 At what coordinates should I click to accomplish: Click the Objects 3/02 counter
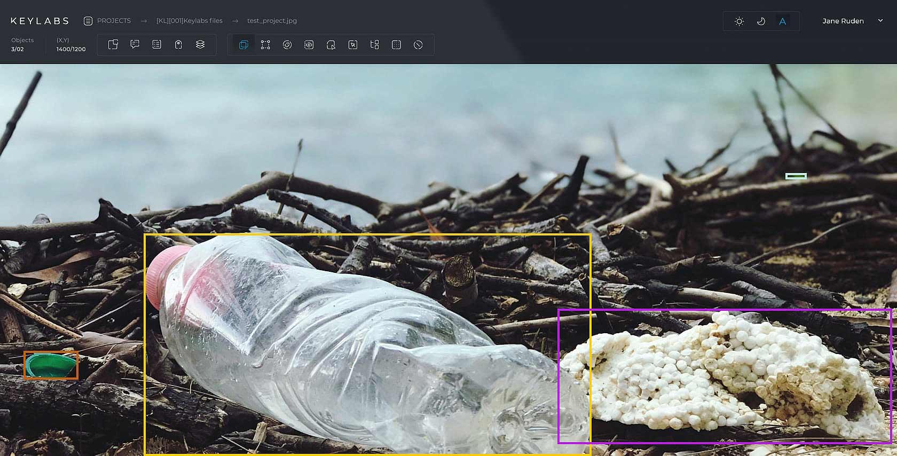[x=22, y=44]
